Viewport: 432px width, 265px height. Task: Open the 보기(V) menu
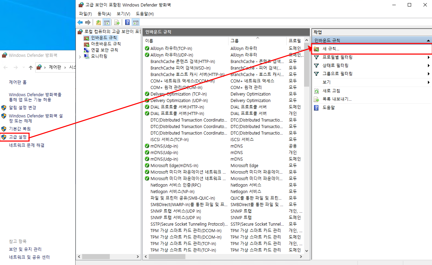123,14
